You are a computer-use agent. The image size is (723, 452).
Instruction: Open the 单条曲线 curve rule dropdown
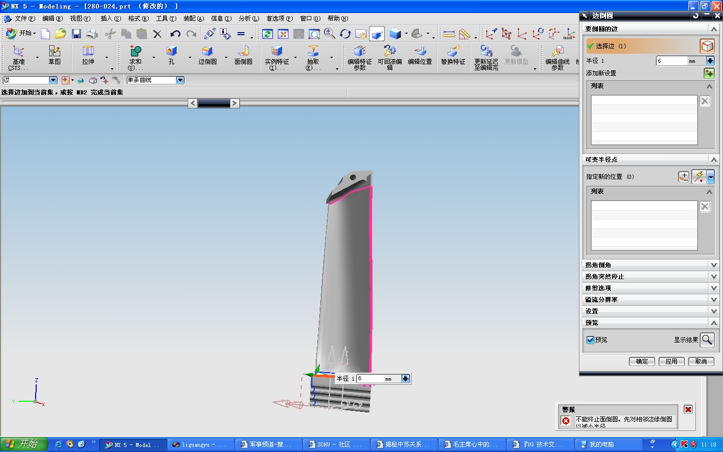pyautogui.click(x=180, y=80)
